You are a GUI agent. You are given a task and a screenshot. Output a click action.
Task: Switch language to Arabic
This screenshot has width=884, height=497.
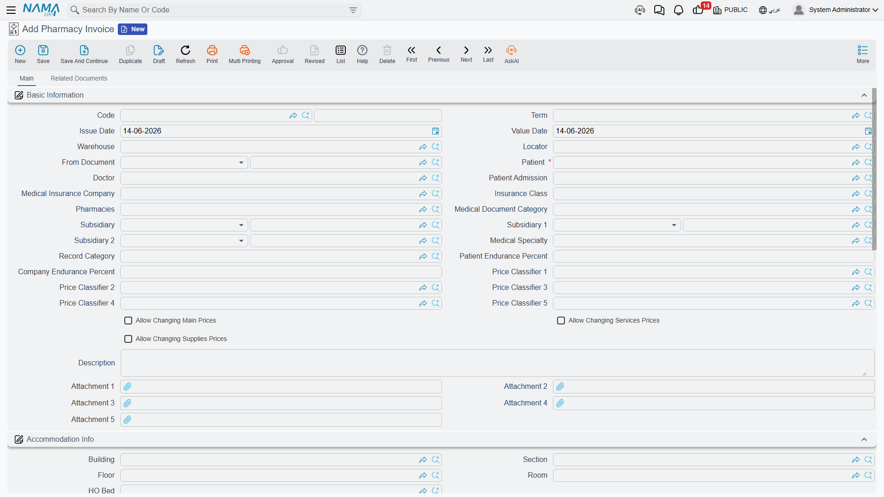(x=770, y=10)
